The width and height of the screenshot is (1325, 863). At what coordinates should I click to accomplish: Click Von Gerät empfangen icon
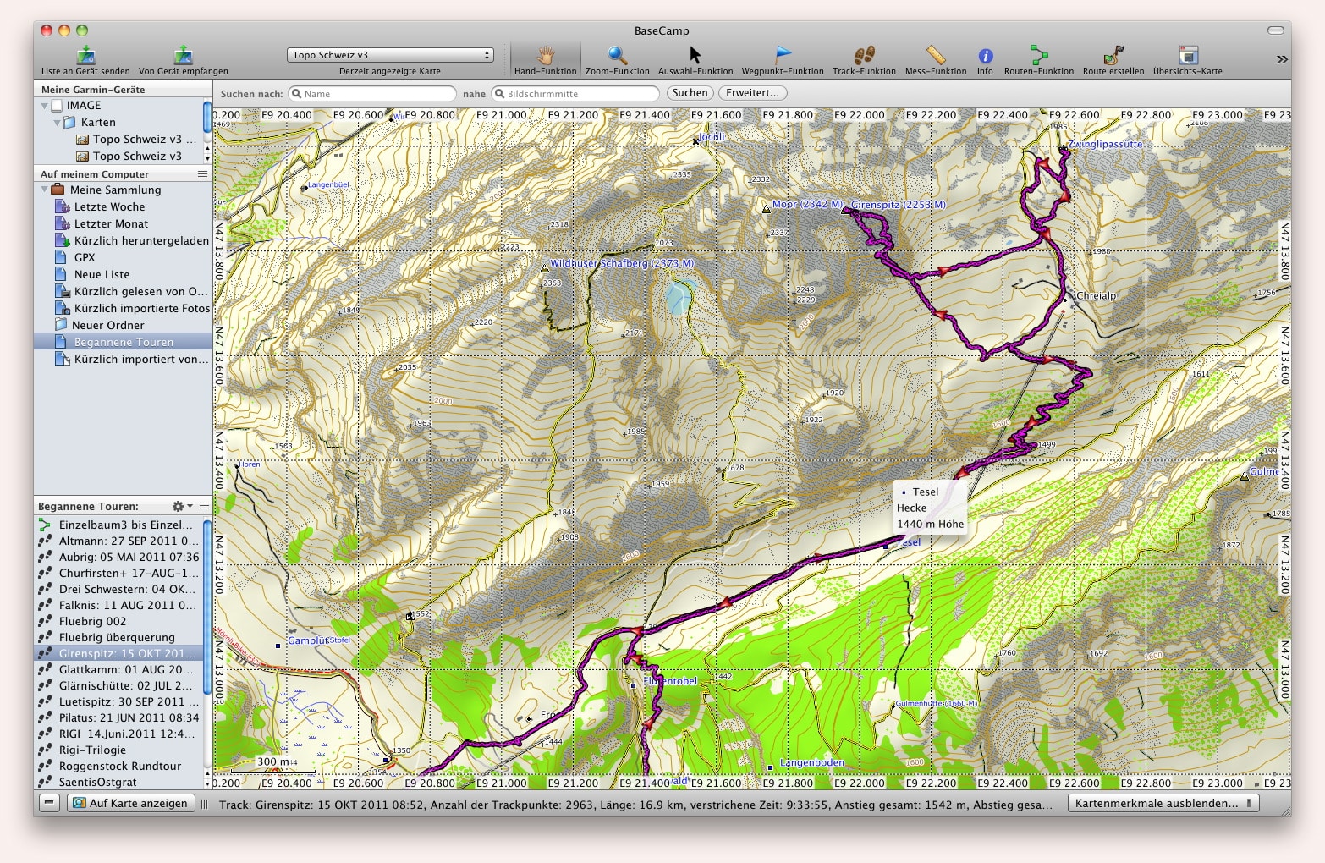(183, 56)
